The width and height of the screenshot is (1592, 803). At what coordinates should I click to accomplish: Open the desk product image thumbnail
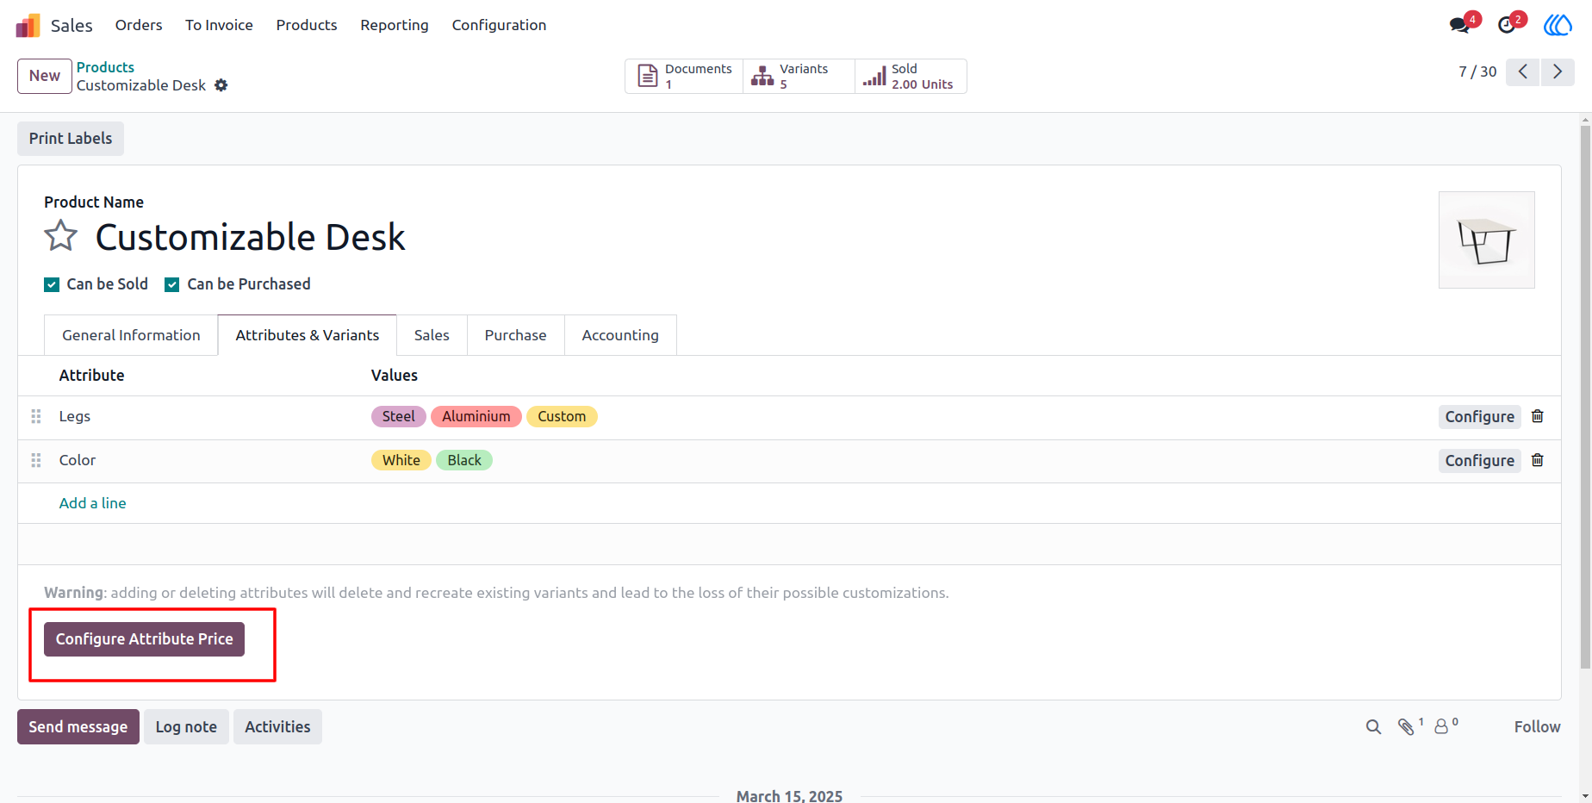[1487, 240]
